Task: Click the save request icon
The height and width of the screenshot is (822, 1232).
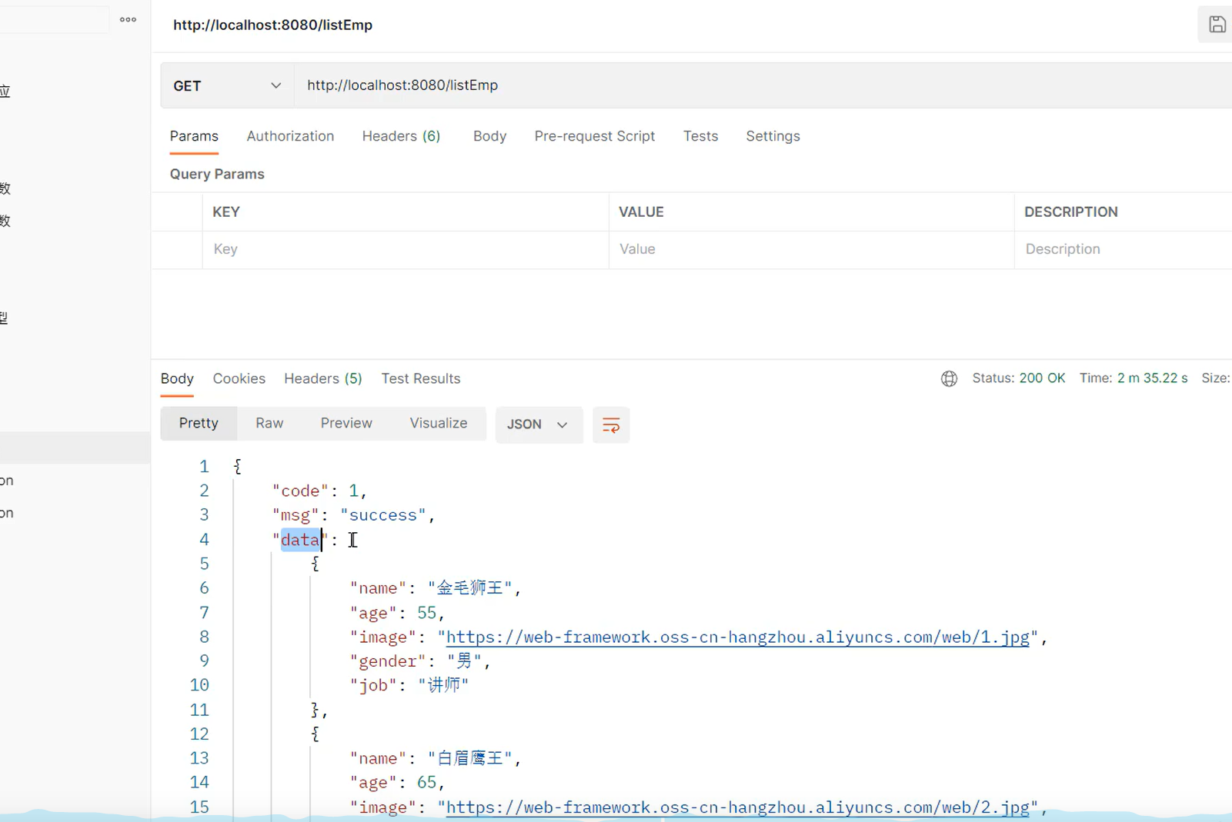Action: click(1217, 25)
